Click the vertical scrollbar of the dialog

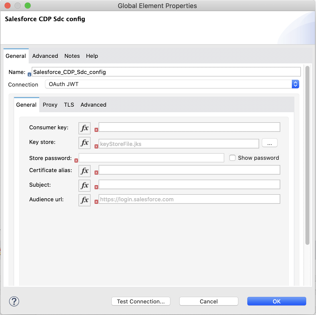click(x=307, y=155)
